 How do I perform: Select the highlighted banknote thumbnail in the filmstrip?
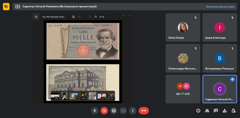click(92, 96)
